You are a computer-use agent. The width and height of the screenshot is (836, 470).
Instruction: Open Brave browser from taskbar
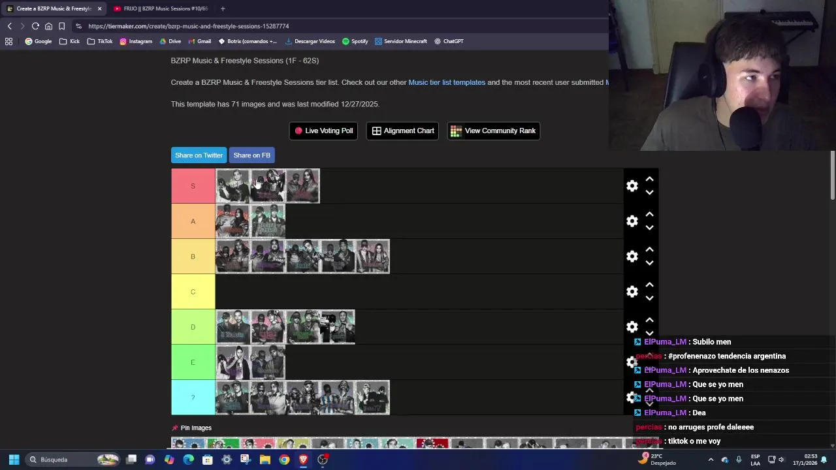click(303, 460)
